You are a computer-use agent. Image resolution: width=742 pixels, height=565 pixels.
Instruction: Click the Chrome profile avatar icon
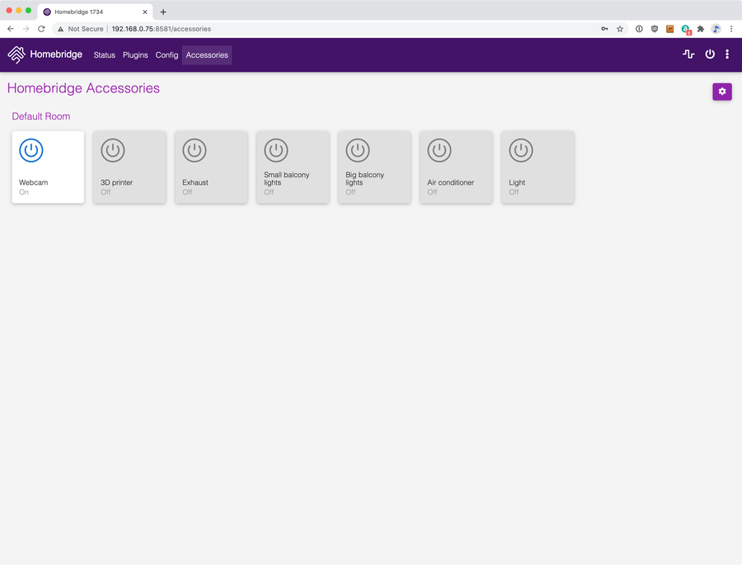tap(716, 29)
